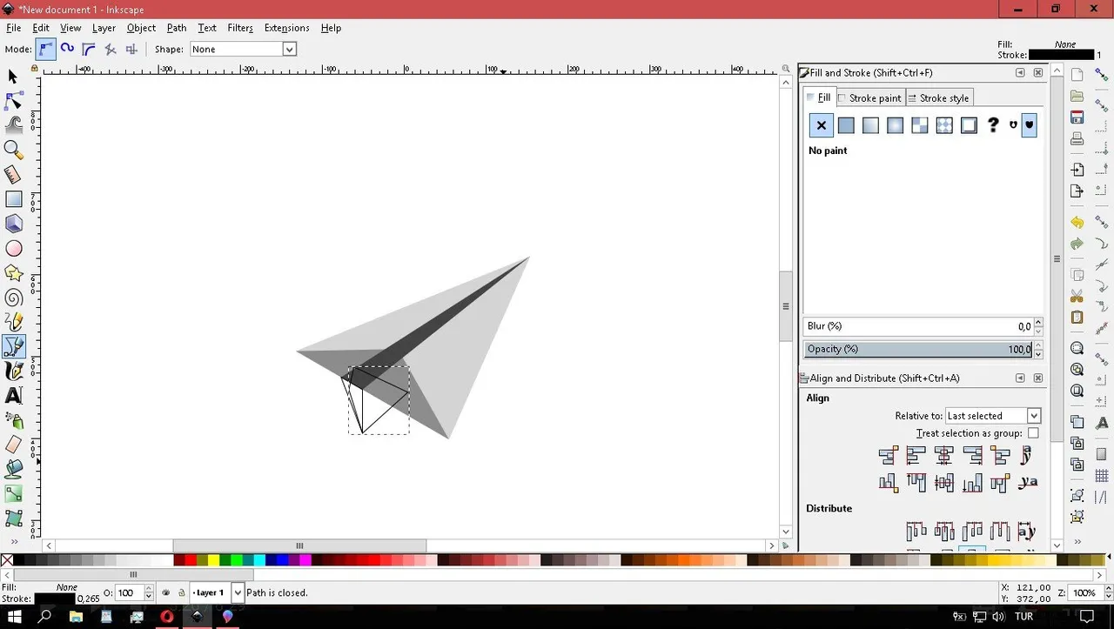The image size is (1114, 629).
Task: Select the Rectangle tool
Action: (13, 199)
